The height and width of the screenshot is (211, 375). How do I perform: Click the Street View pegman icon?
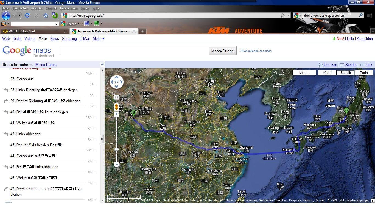(116, 106)
